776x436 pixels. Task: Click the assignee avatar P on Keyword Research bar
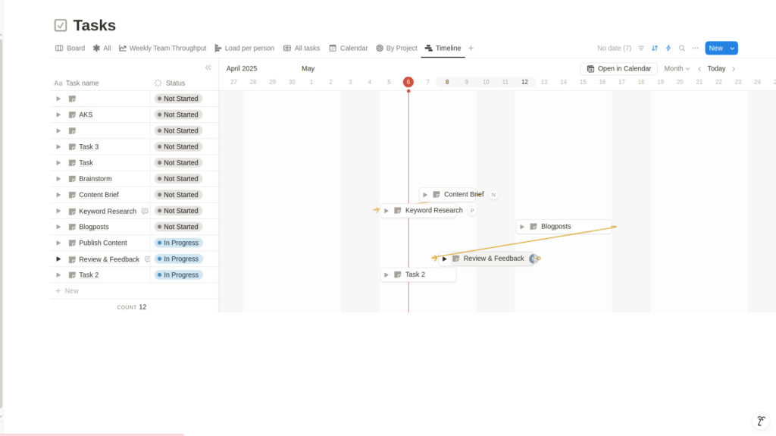coord(472,211)
